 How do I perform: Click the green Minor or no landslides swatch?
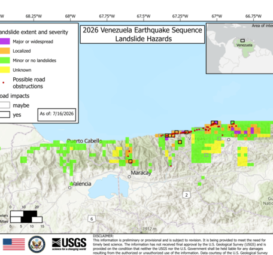pos(5,60)
